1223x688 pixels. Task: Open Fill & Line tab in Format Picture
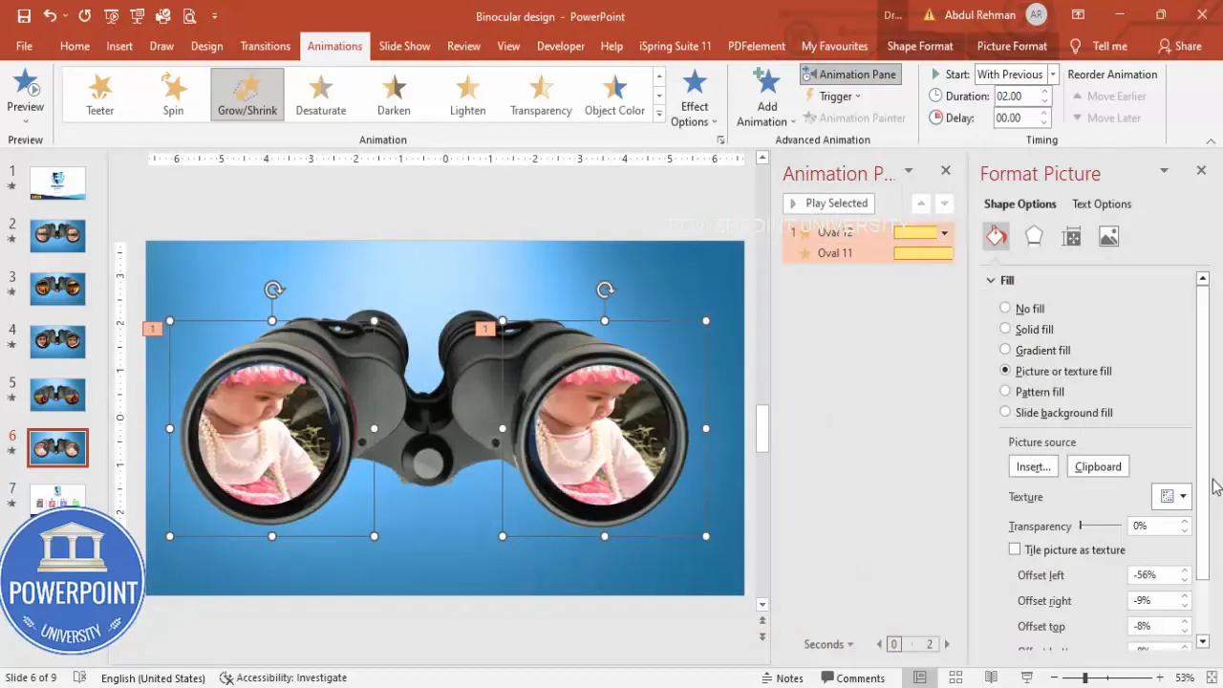[x=997, y=236]
